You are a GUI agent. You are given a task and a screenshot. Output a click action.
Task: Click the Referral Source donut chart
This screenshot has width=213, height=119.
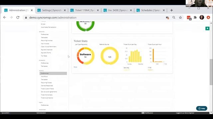click(109, 56)
